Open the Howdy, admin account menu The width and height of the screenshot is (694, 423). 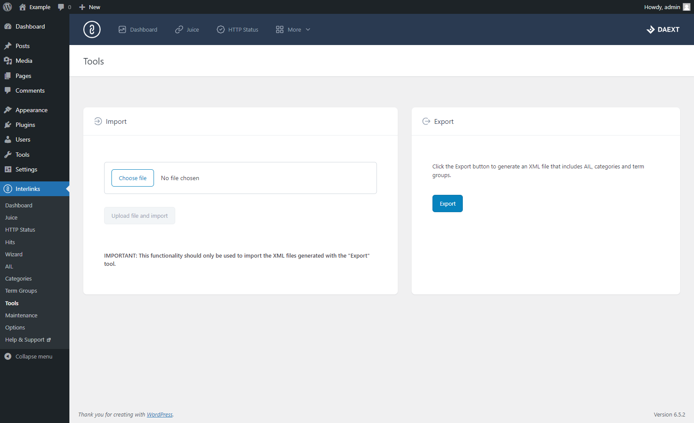[661, 7]
